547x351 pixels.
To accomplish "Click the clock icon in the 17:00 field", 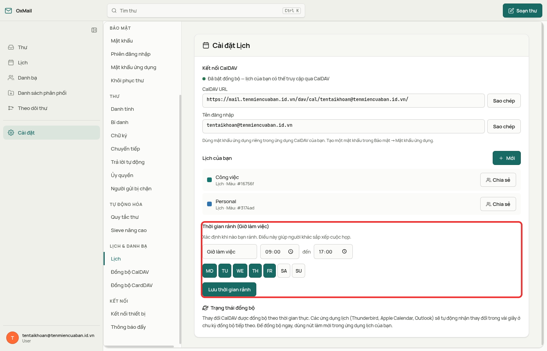I will 345,252.
